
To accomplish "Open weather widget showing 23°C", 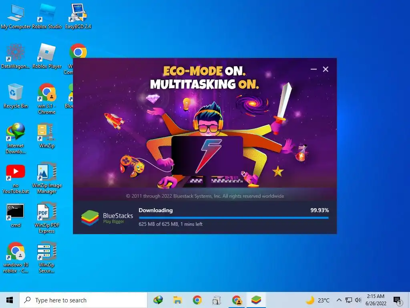I will click(318, 300).
